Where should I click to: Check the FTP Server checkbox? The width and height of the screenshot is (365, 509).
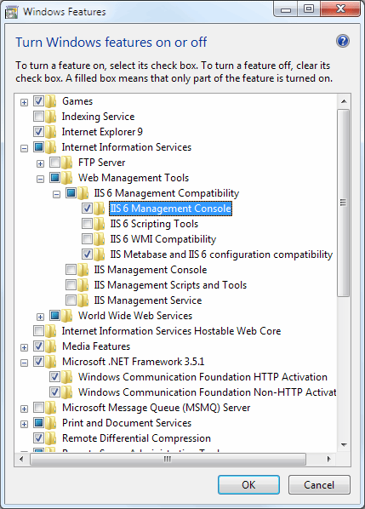tap(54, 162)
